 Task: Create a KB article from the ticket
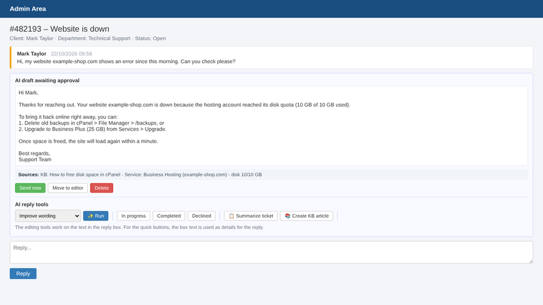pyautogui.click(x=306, y=216)
